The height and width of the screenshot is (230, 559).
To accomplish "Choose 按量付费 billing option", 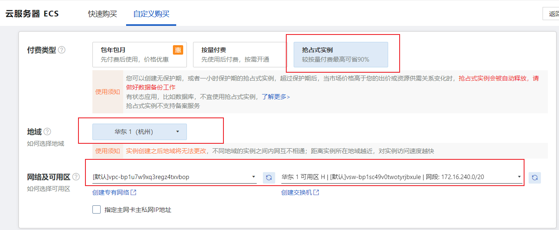I will 239,54.
